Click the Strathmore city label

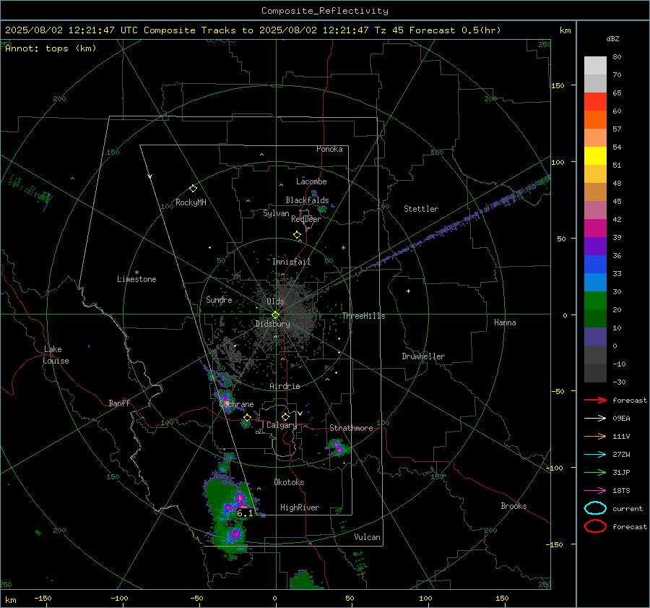tap(351, 428)
